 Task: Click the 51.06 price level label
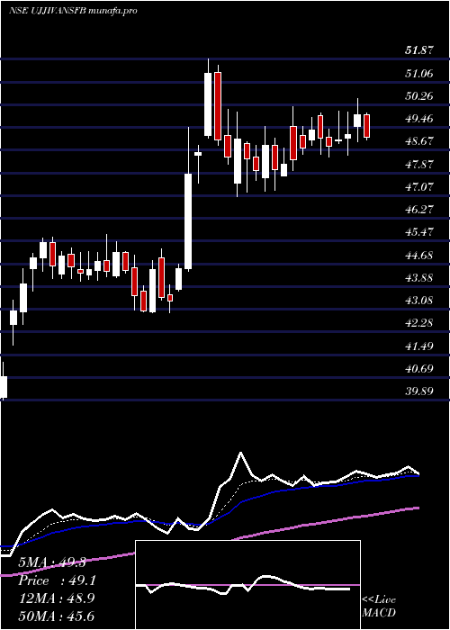[420, 74]
